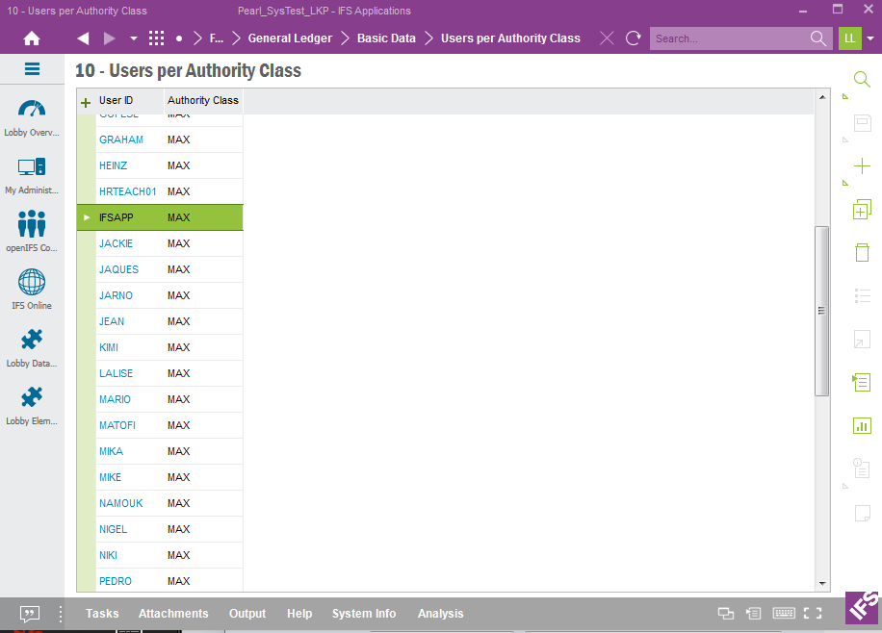
Task: Open IFS Online shortcut
Action: [32, 290]
